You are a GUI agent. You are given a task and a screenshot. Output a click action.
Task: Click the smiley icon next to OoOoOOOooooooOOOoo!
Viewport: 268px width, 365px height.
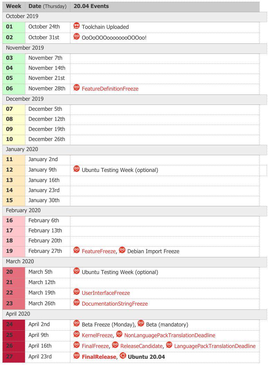77,36
